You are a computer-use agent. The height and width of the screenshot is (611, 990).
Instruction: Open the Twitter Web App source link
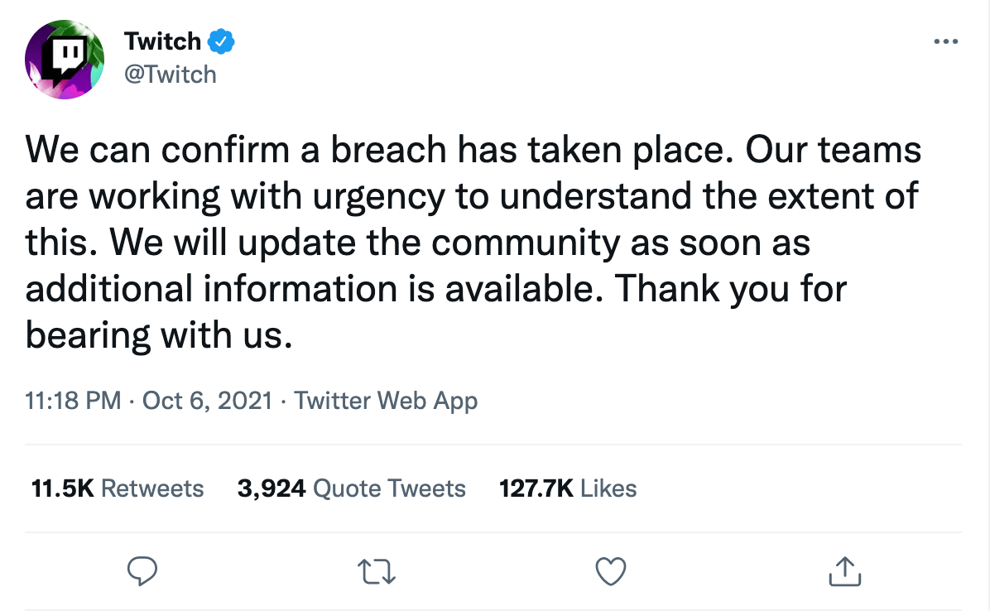386,402
